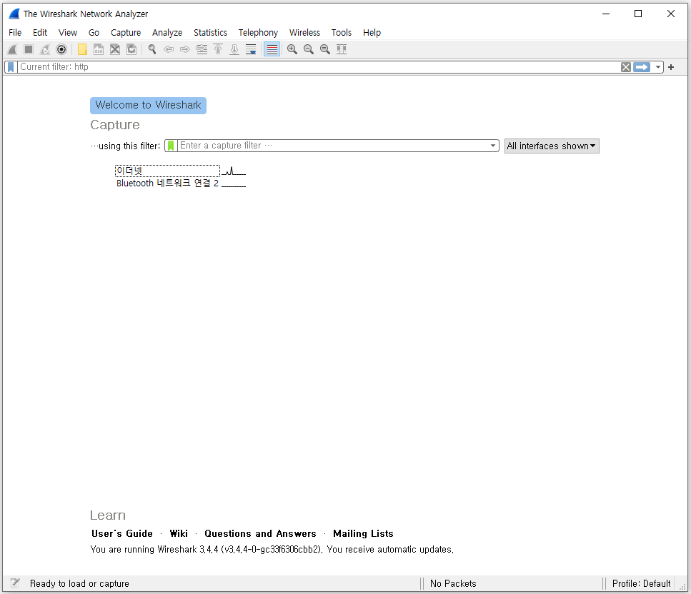
Task: Open All interfaces shown dropdown
Action: (x=552, y=146)
